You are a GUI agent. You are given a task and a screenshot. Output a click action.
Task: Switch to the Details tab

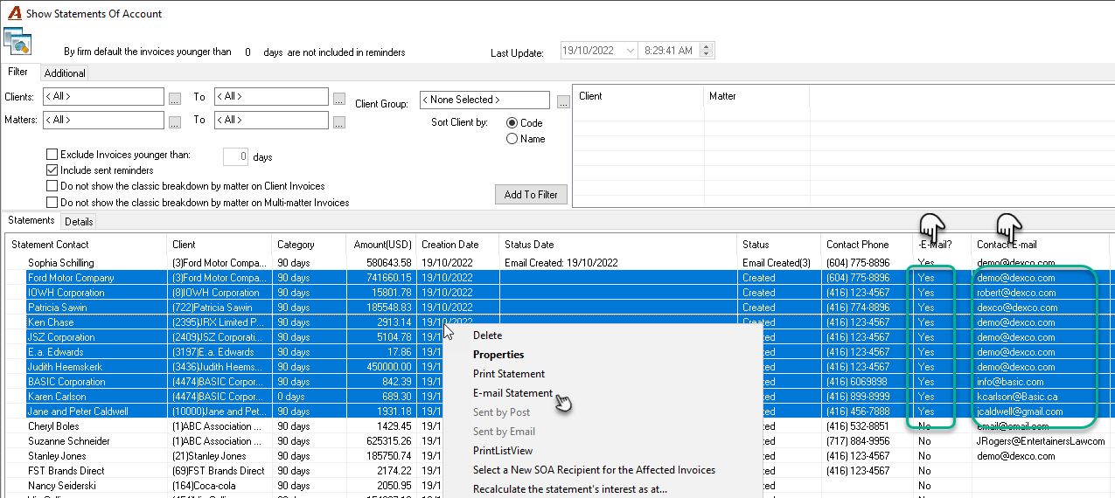(79, 222)
